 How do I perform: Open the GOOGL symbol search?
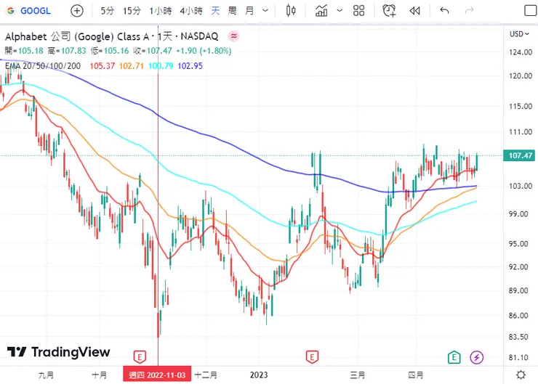point(29,11)
